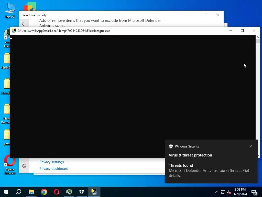Screen dimensions: 262x197
Task: Show hidden system tray icons
Action: (216, 192)
